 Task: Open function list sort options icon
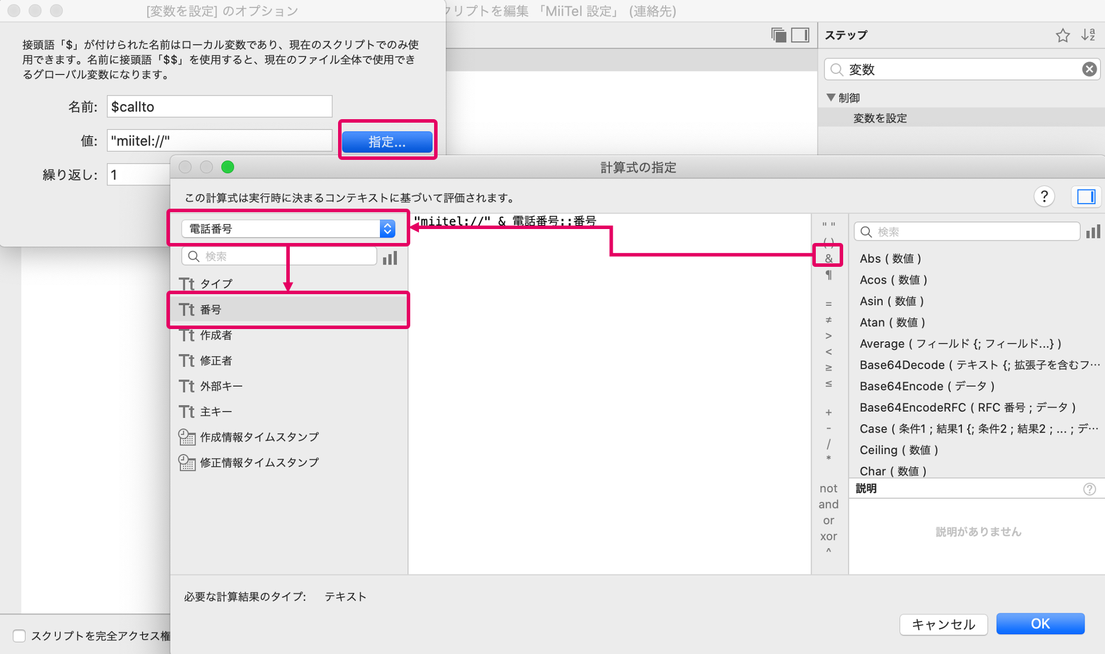click(1093, 231)
